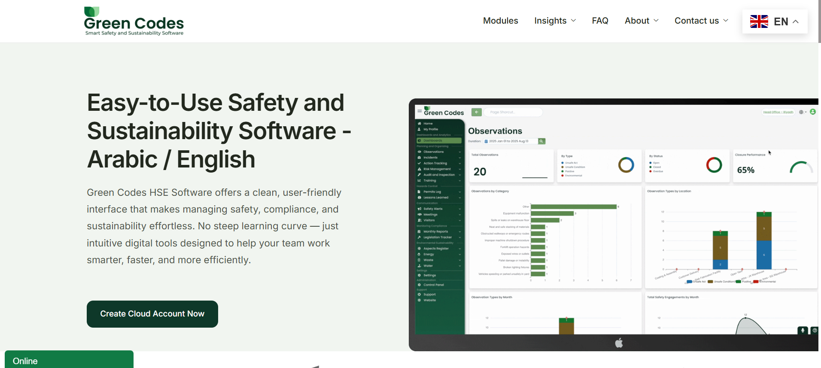This screenshot has height=368, width=821.
Task: Open the Online chat widget
Action: tap(69, 360)
